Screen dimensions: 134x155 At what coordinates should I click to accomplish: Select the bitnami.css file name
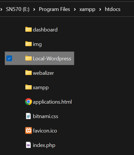(46, 116)
